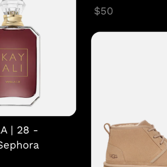Viewport: 167px width, 167px height.
Task: Click the UGG logo on the boot heel
Action: (114, 156)
